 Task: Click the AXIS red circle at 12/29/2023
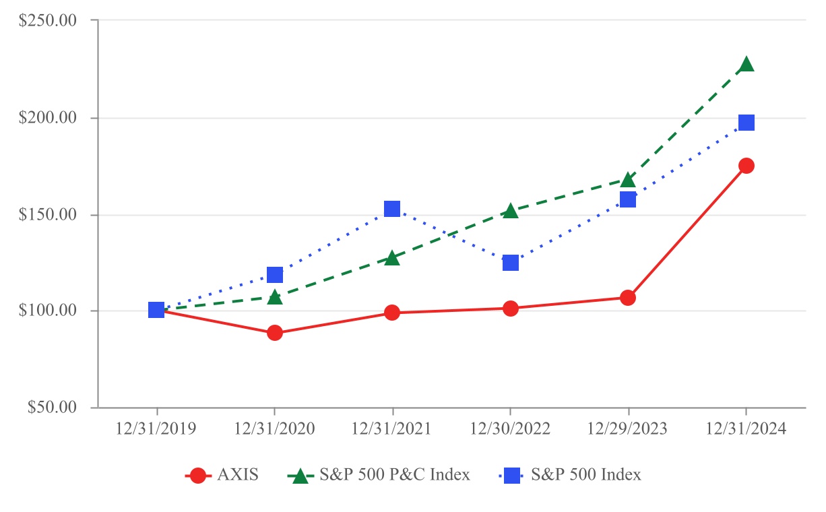(628, 298)
